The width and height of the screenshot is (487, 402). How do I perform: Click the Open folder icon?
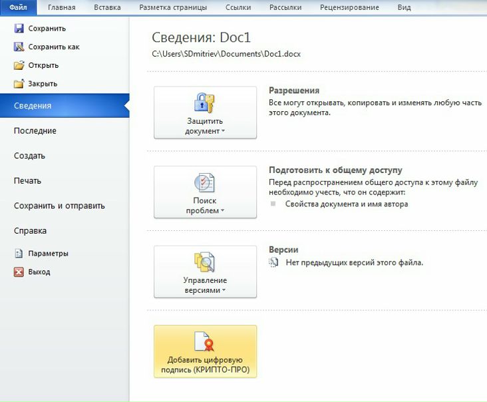coord(19,65)
